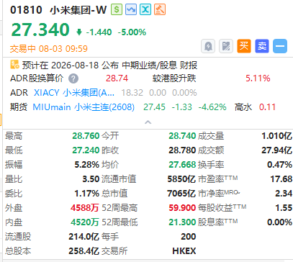Click the 市盈率TTM label
This screenshot has height=262, width=293.
[x=218, y=179]
